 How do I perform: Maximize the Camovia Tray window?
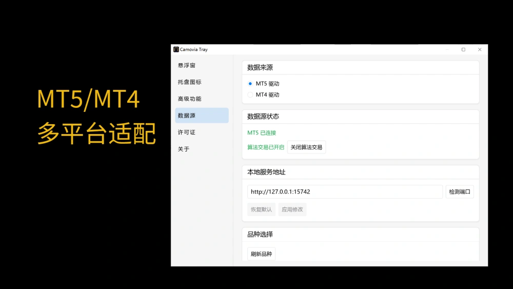(463, 49)
